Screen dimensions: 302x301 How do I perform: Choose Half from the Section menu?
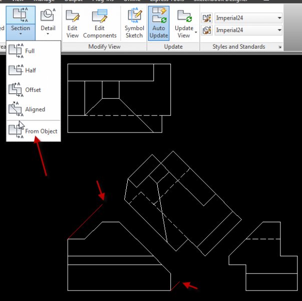tap(34, 70)
